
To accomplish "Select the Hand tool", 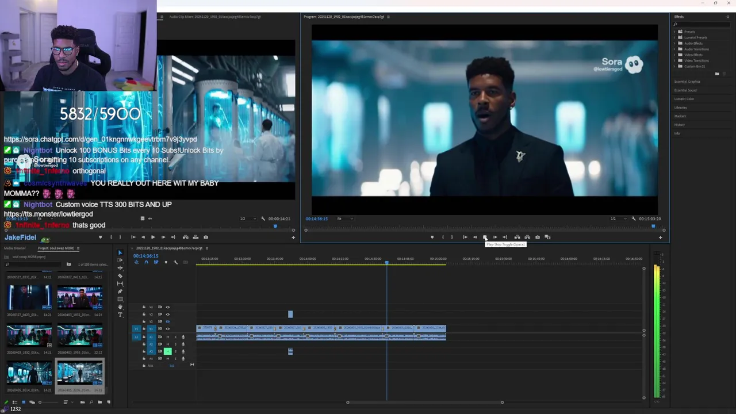I will (120, 307).
